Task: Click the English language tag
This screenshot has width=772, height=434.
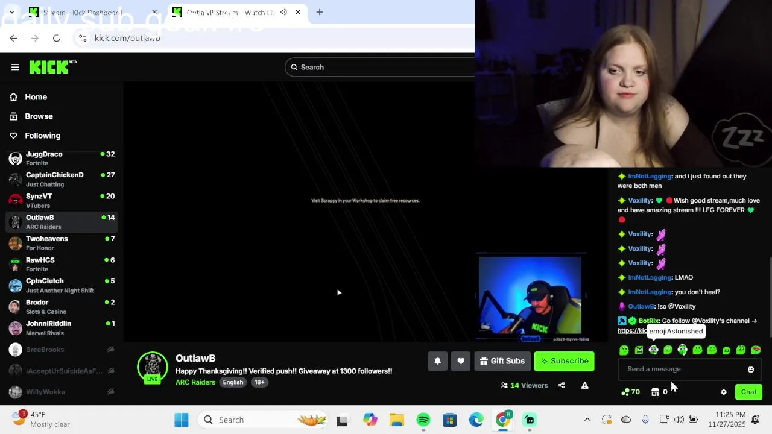Action: tap(233, 382)
